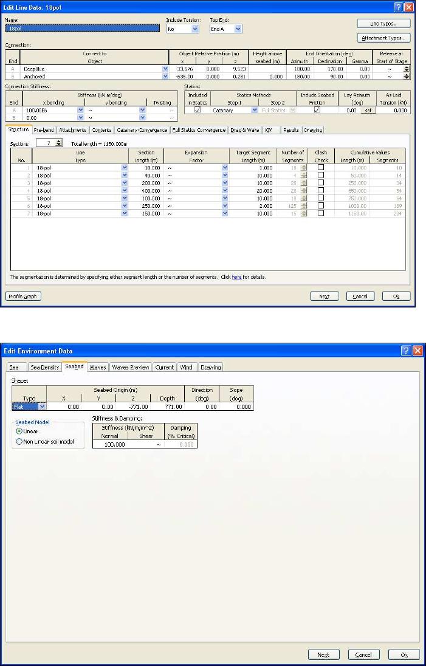Viewport: 426px width, 666px height.
Task: Select the Non Linear soil model option
Action: [18, 442]
